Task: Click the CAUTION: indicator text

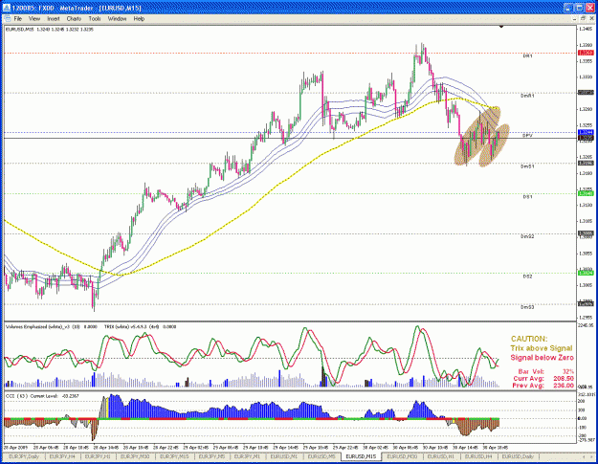Action: [x=529, y=339]
